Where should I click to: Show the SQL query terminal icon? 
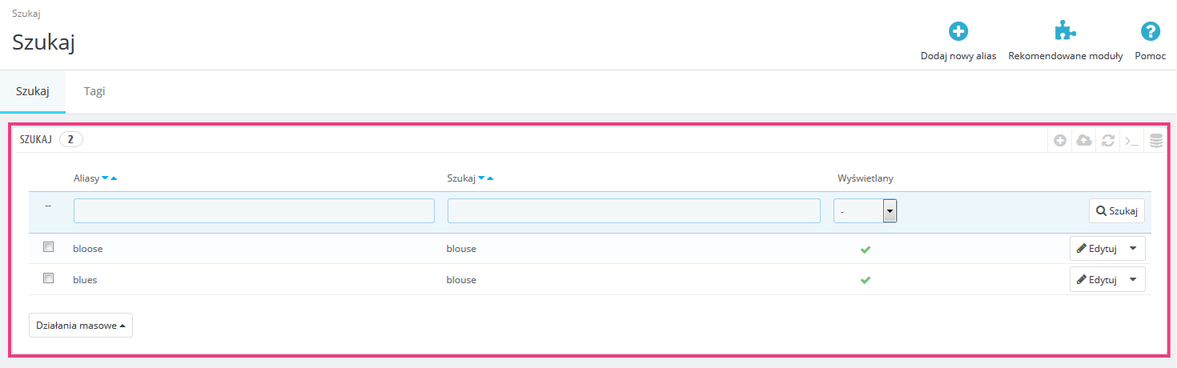click(1131, 141)
